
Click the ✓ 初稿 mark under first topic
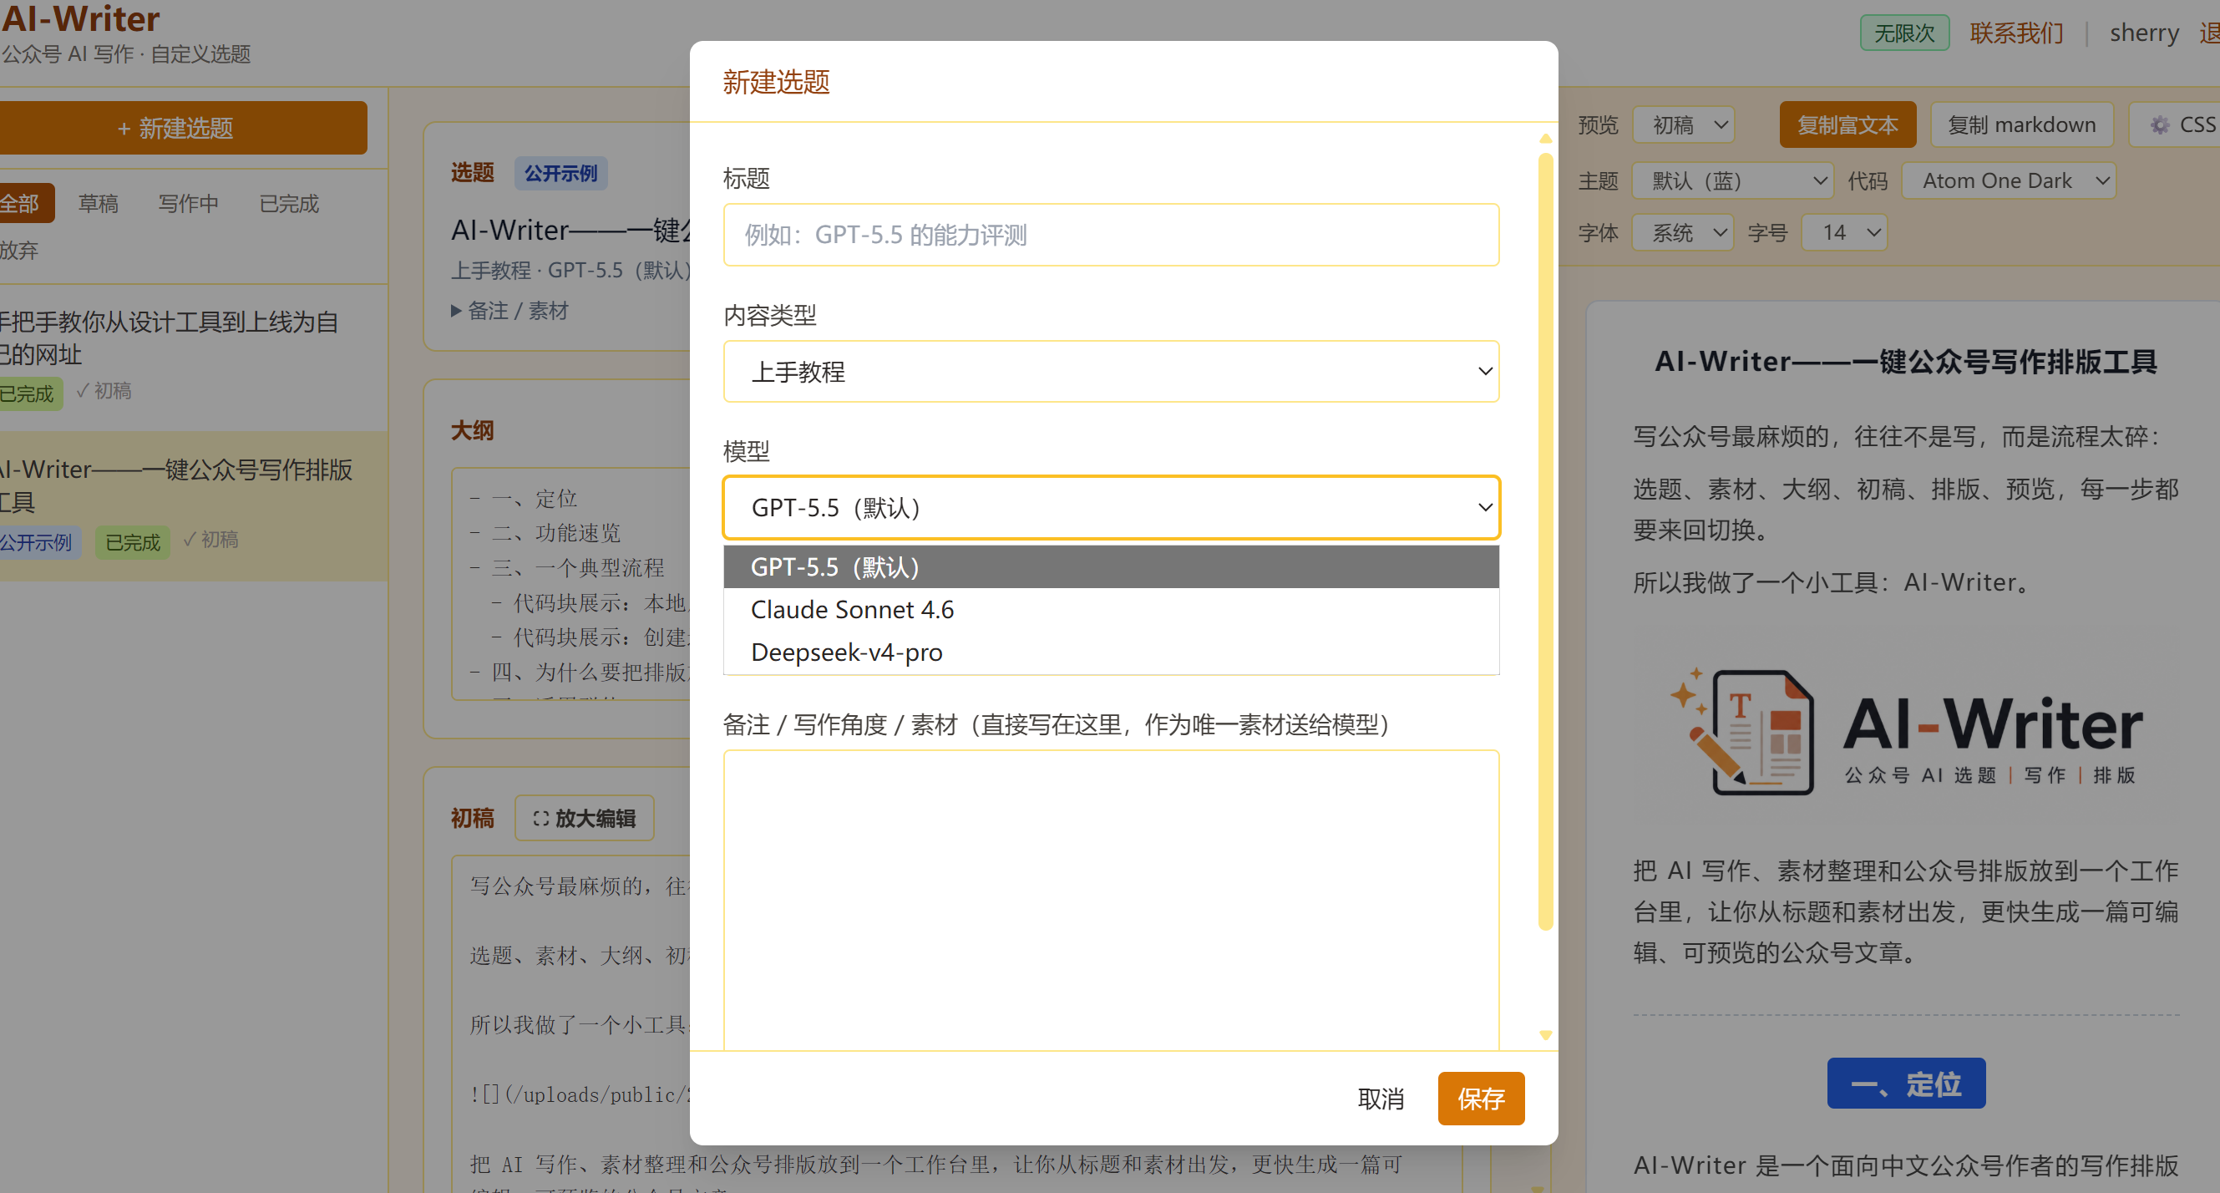104,390
